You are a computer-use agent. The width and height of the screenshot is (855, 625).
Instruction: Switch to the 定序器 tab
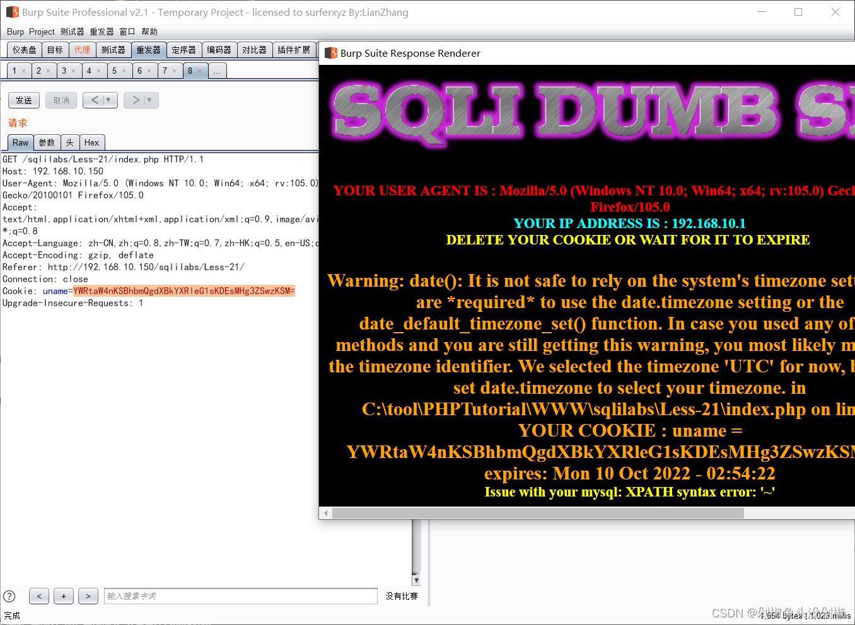coord(183,50)
